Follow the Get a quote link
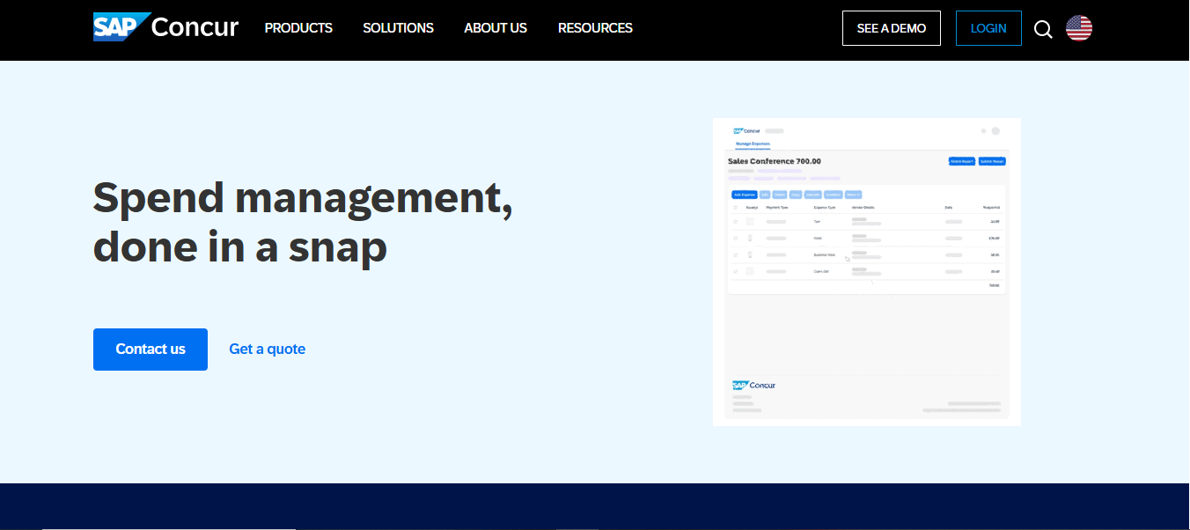This screenshot has height=530, width=1190. tap(267, 349)
